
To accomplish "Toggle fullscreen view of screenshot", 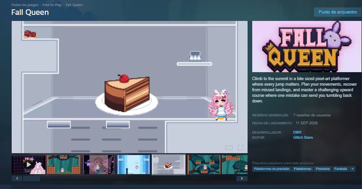I will click(241, 148).
